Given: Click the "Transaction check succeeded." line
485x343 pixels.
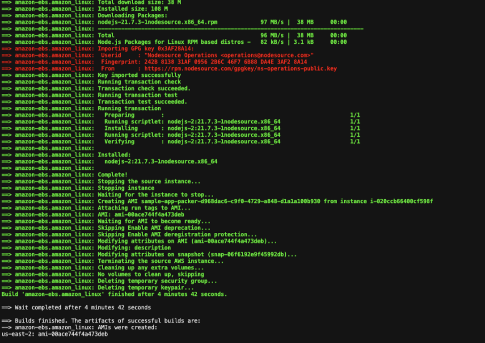Looking at the screenshot, I should 144,89.
